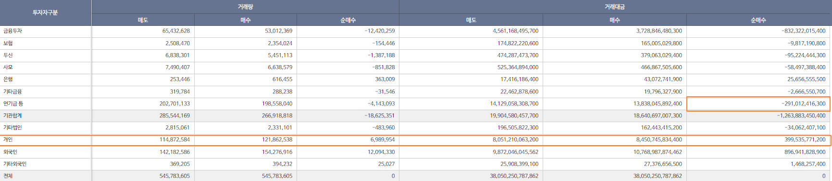Click the 기타금융 sell volume 319,784

(180, 91)
